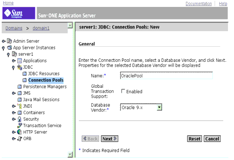234x160 pixels.
Task: Click the Applications node icon
Action: (x=19, y=61)
